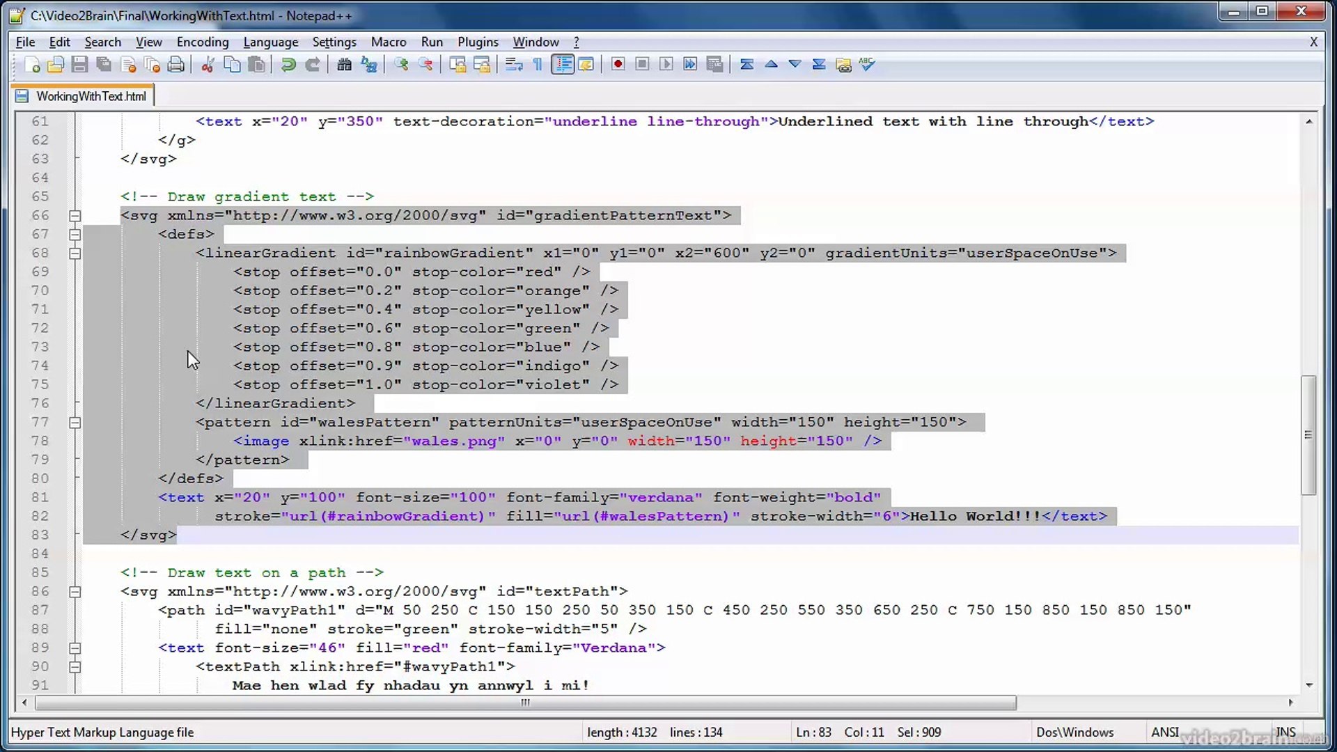Click vertical scrollbar down arrow
This screenshot has width=1337, height=752.
point(1309,685)
